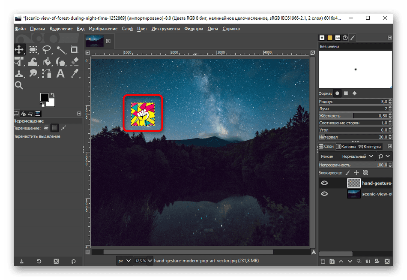This screenshot has height=280, width=407.
Task: Open the Device Status tab
Action: click(24, 114)
